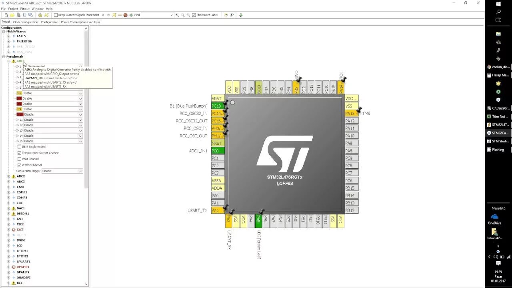Toggle Keep Current Signals Placement checkbox

(56, 15)
